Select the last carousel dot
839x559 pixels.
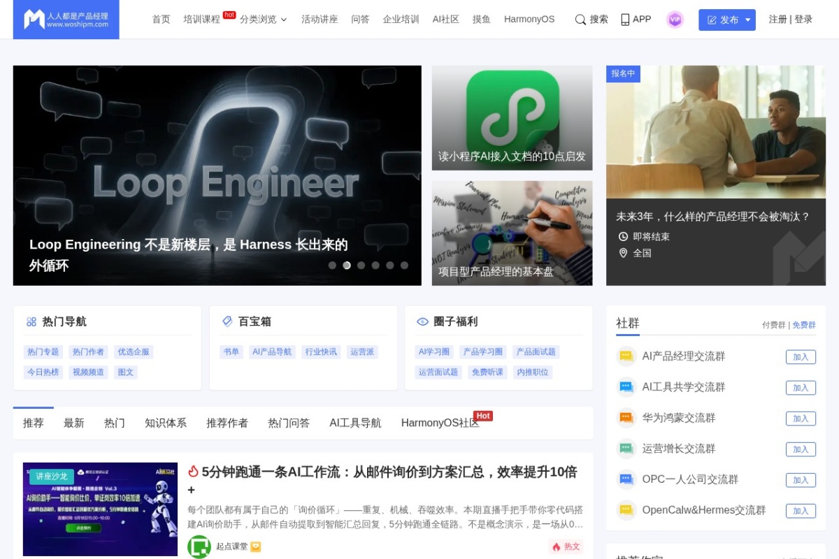click(x=404, y=266)
